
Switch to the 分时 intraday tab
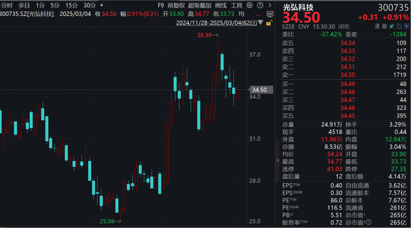7,5
